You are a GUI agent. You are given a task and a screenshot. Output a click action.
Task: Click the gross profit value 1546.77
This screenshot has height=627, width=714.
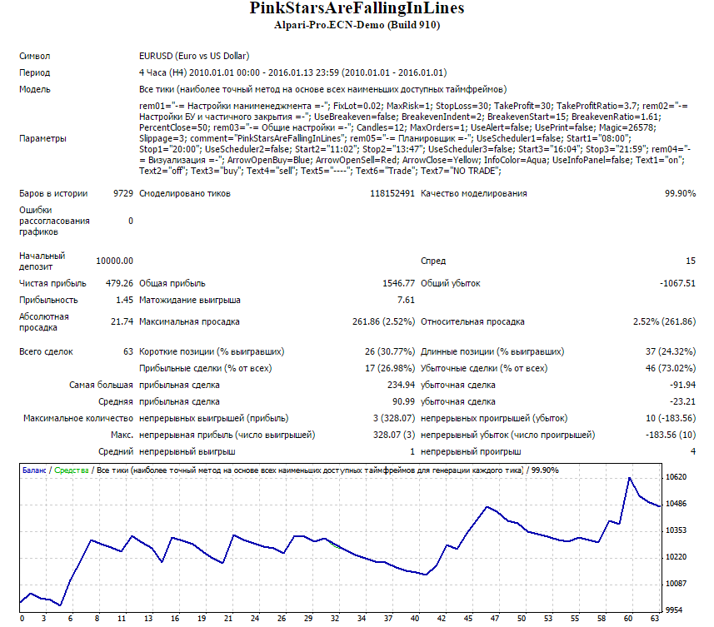pyautogui.click(x=398, y=283)
